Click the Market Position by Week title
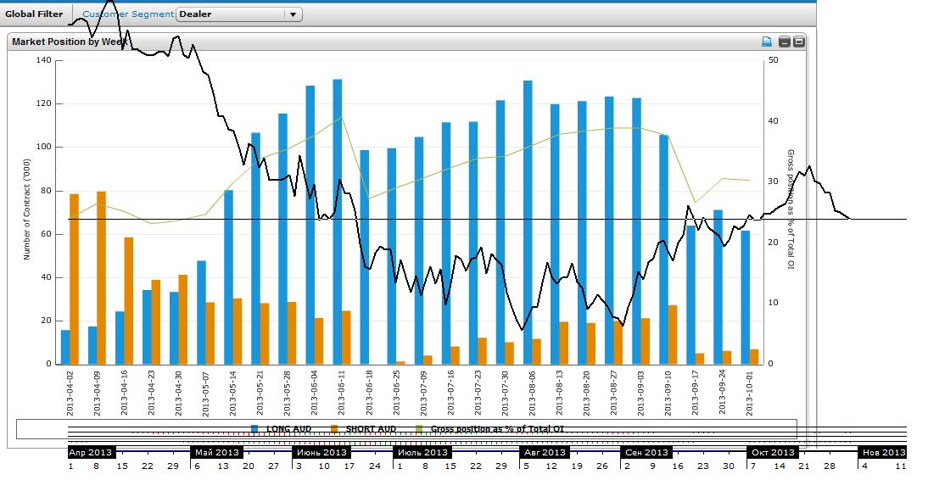 point(70,42)
